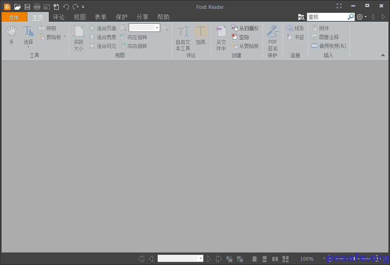Click the Save disk icon

[x=27, y=7]
